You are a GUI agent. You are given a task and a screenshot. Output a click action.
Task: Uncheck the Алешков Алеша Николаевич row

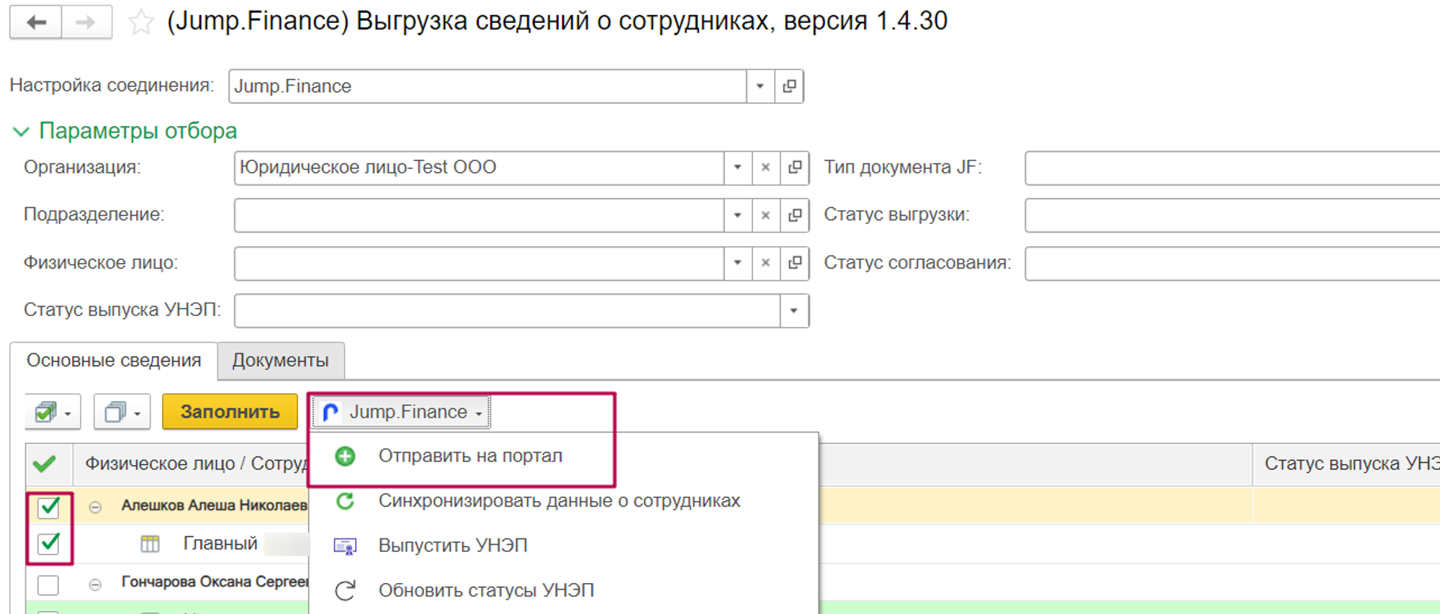pos(49,507)
